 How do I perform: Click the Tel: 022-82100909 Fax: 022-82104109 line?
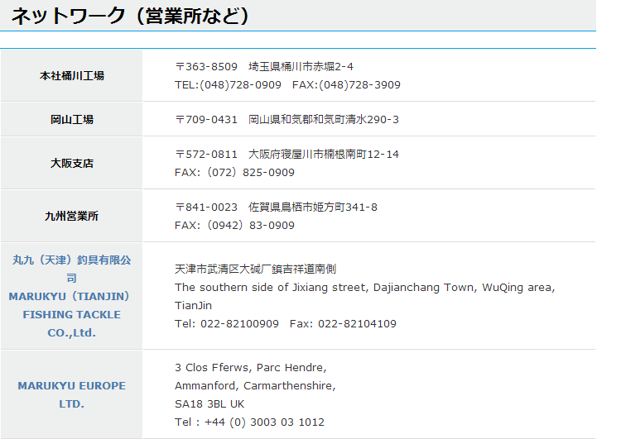tap(286, 323)
